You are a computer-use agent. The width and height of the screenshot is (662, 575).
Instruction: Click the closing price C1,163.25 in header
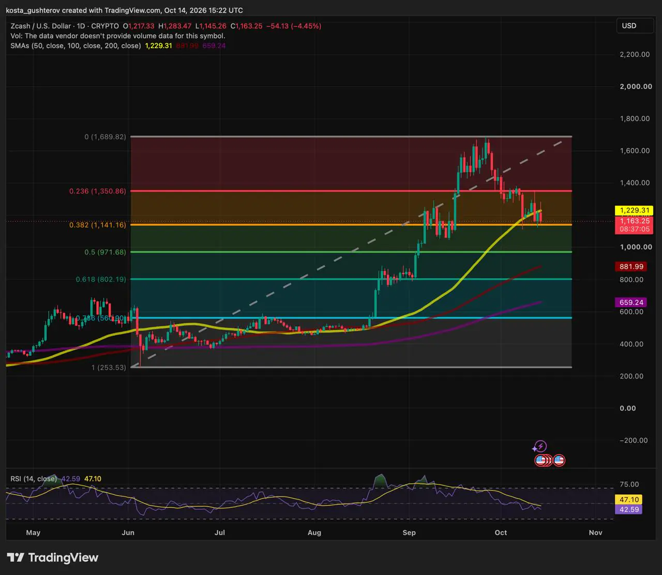coord(246,26)
